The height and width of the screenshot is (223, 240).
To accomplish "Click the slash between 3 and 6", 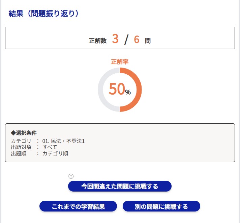I will pyautogui.click(x=126, y=40).
